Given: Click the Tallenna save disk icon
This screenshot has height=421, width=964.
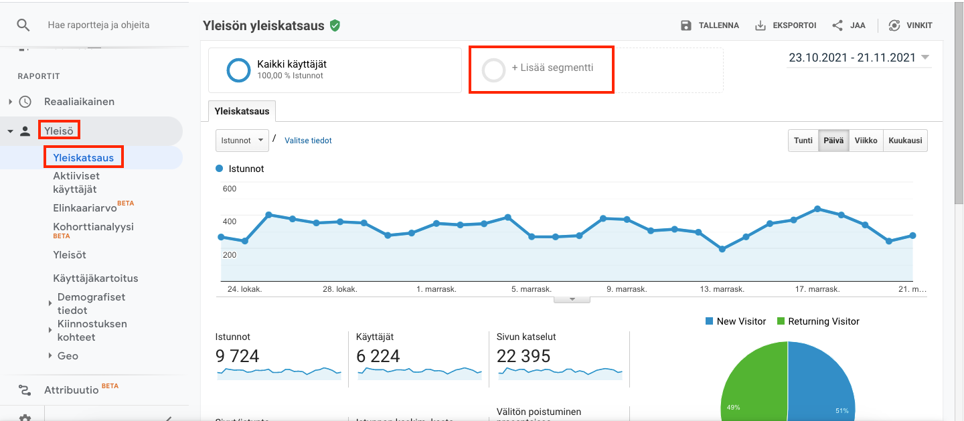Looking at the screenshot, I should coord(686,25).
